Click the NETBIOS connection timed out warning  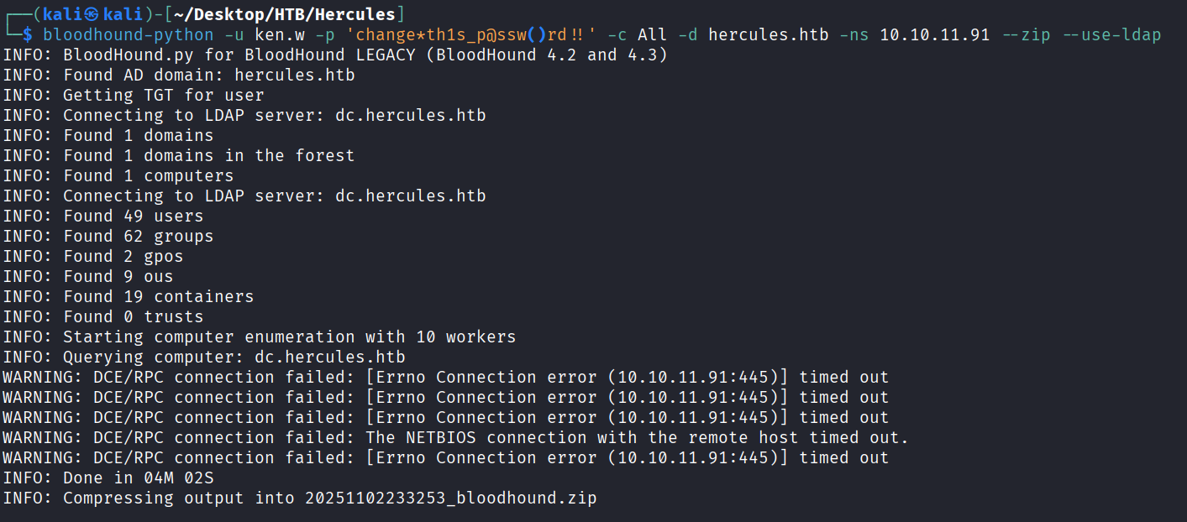(x=455, y=437)
